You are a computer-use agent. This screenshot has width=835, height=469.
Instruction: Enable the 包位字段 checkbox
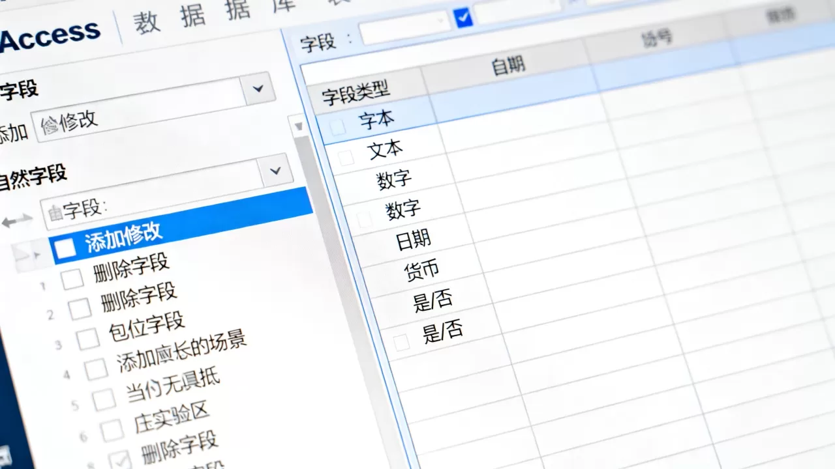click(x=88, y=339)
